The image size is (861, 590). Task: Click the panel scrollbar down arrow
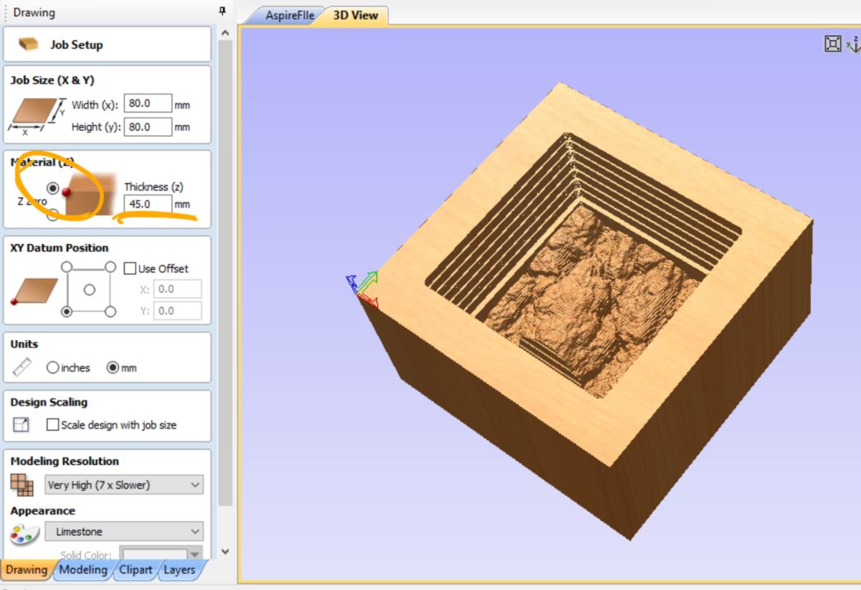tap(225, 552)
